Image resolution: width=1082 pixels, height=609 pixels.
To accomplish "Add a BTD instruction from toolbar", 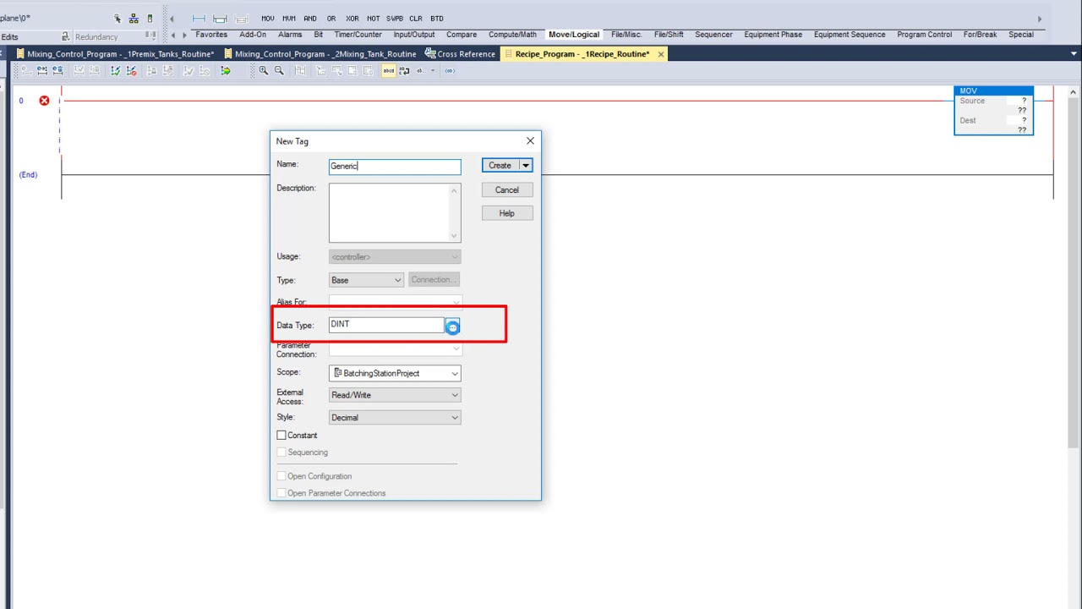I will click(x=436, y=18).
